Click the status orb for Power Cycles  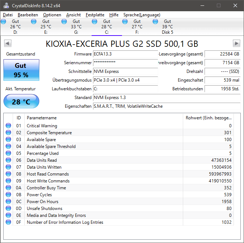coord(8,194)
